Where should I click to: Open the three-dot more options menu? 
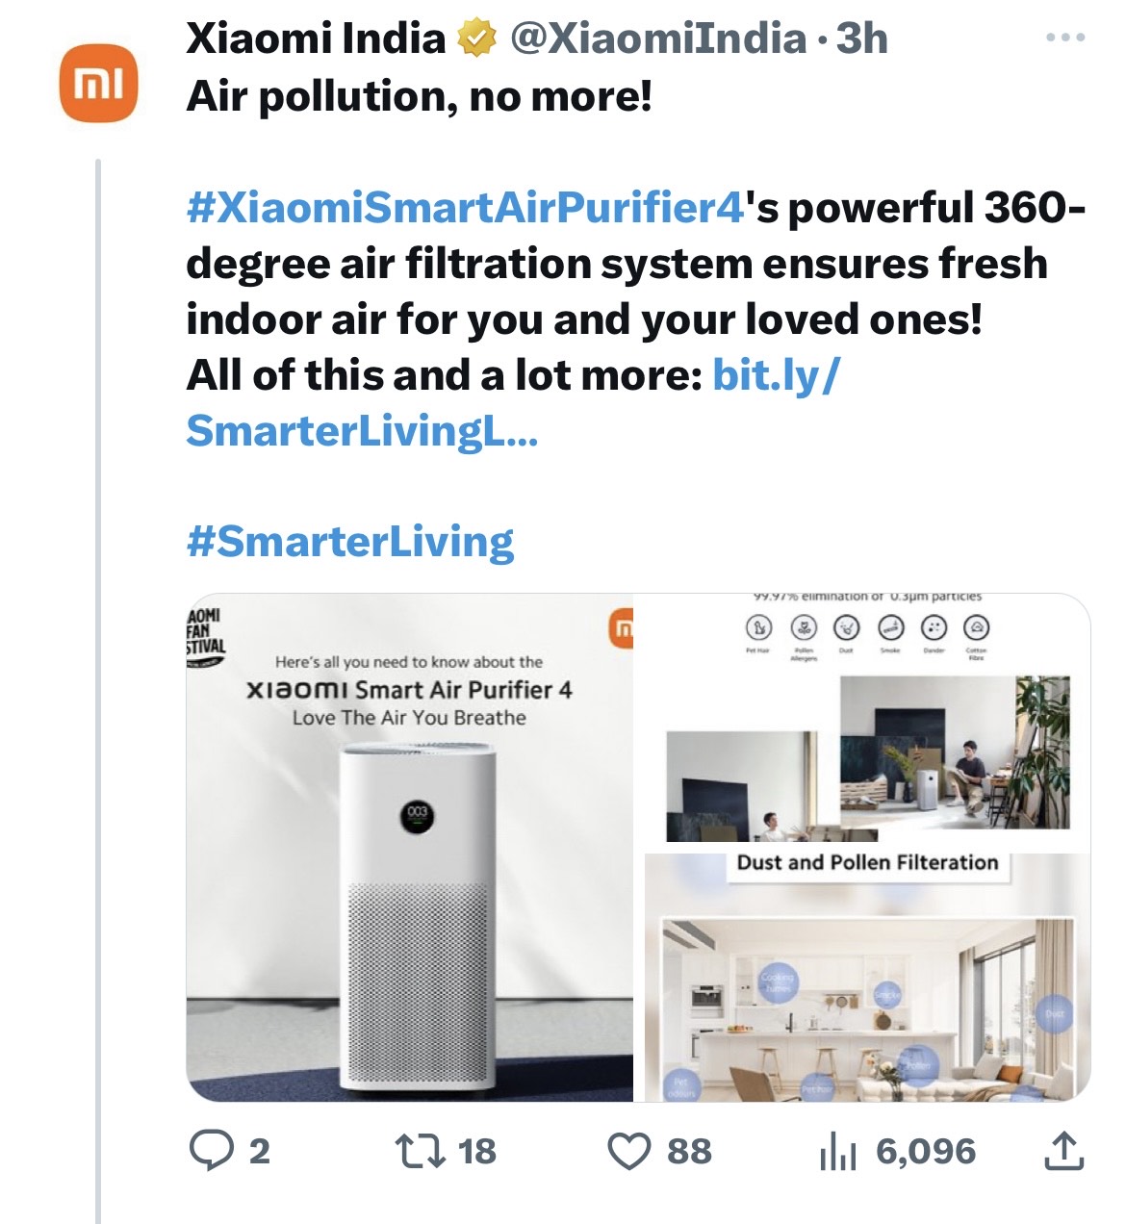point(1065,38)
